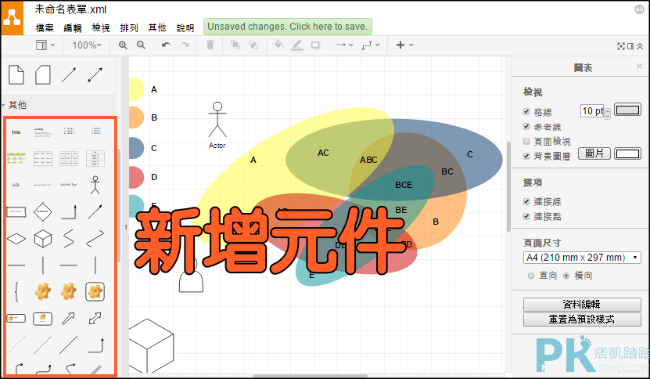Open the waypoints style dropdown
This screenshot has width=650, height=379.
(x=371, y=45)
